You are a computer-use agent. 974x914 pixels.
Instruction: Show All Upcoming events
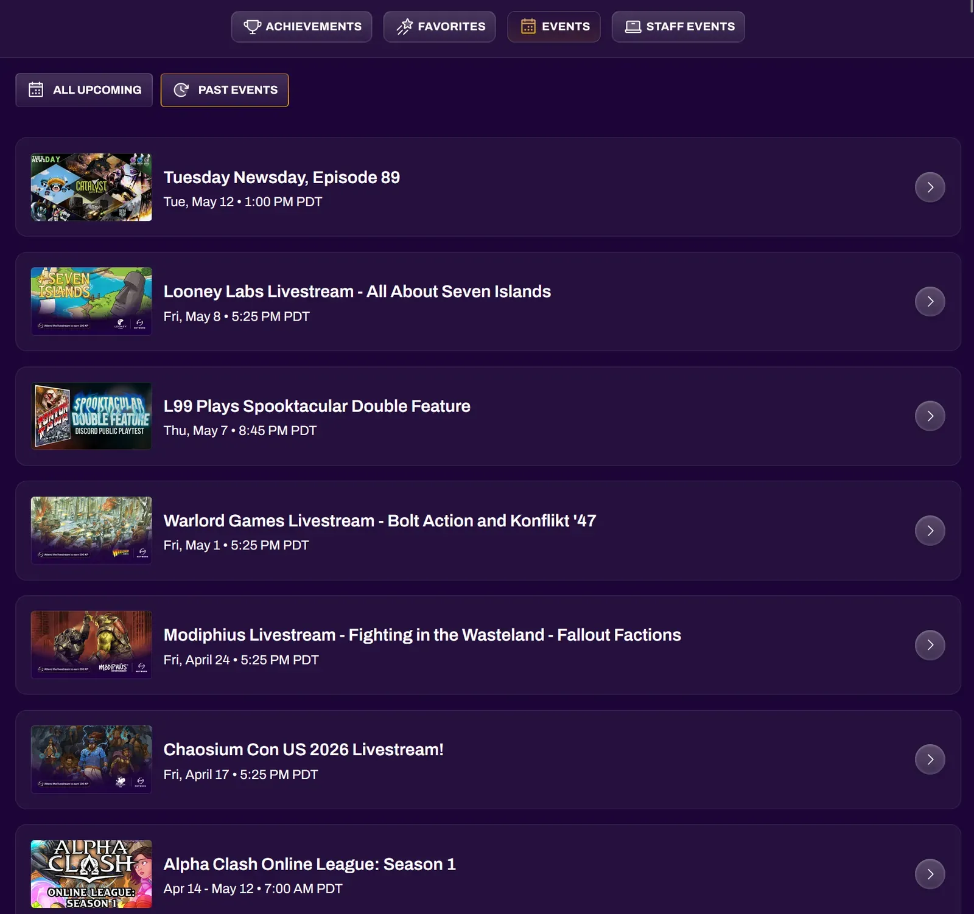(x=84, y=90)
